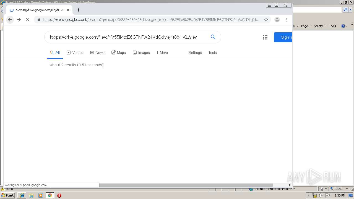Click horizontal scrollbar right arrow
Viewport: 354px width, 199px height.
(290, 185)
